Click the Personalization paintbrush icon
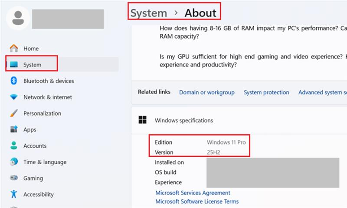This screenshot has width=347, height=208. click(x=14, y=113)
